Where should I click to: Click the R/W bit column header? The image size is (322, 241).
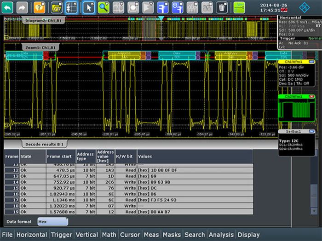point(126,157)
